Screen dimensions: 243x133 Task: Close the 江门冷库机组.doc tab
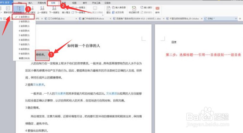76,19
